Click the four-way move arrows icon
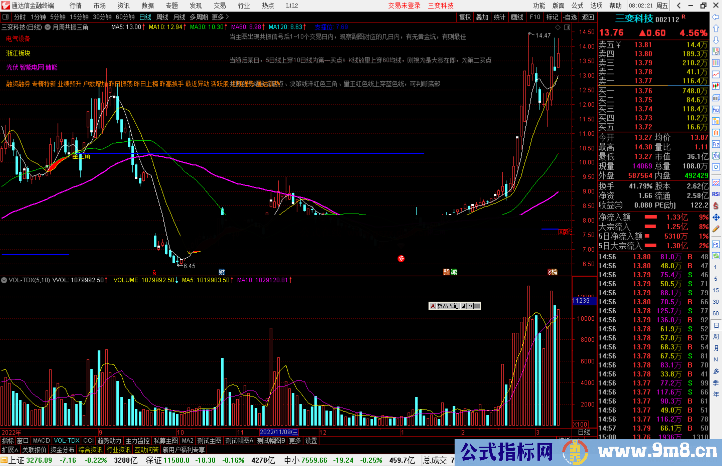Viewport: 722px width, 466px height. 716,217
